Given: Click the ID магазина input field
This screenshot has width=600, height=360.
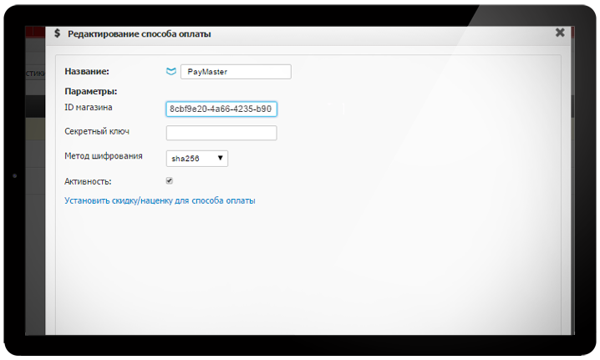Looking at the screenshot, I should pos(221,109).
